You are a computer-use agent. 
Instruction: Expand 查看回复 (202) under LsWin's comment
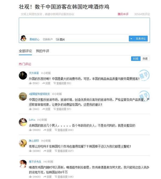64,130
